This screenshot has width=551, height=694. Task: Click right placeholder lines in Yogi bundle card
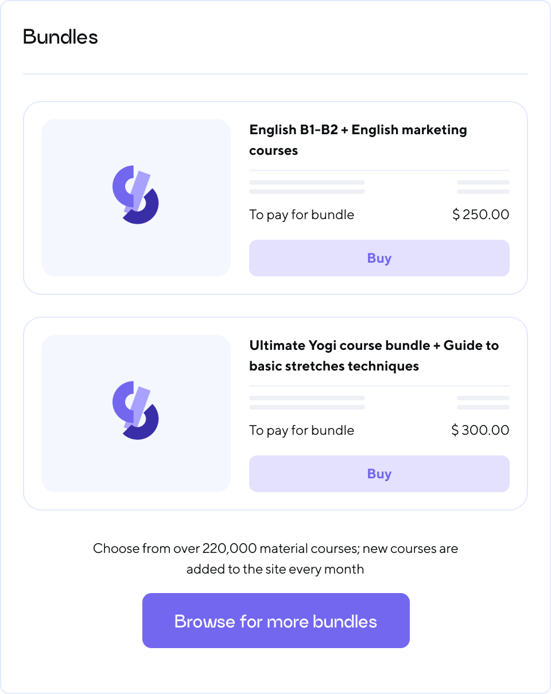click(x=483, y=403)
